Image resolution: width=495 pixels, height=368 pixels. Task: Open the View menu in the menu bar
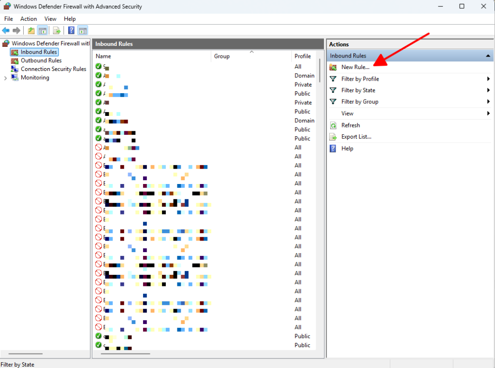(50, 19)
